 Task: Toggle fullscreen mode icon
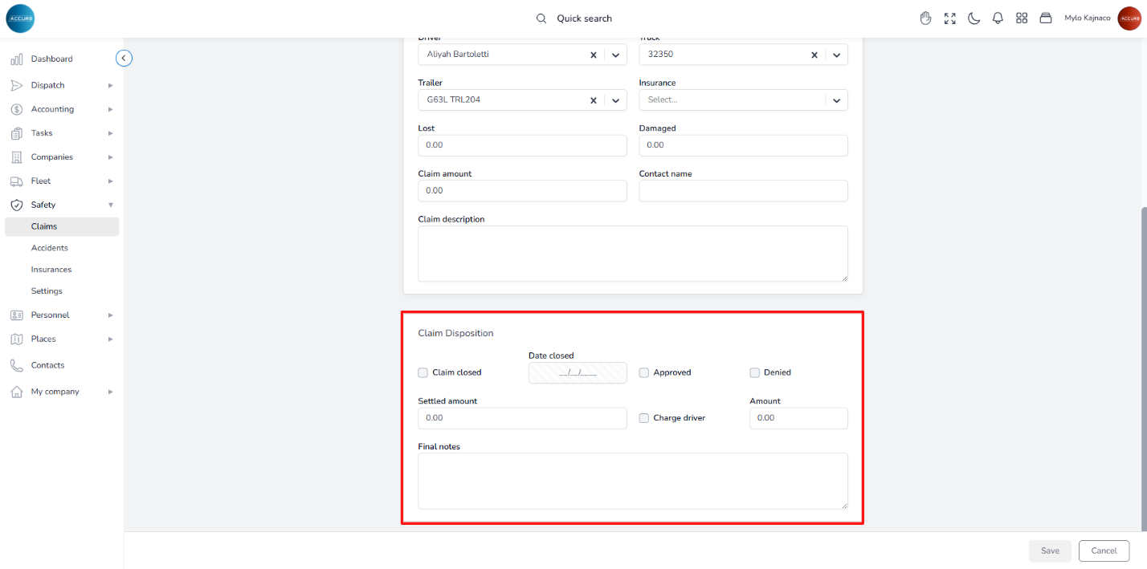point(949,18)
